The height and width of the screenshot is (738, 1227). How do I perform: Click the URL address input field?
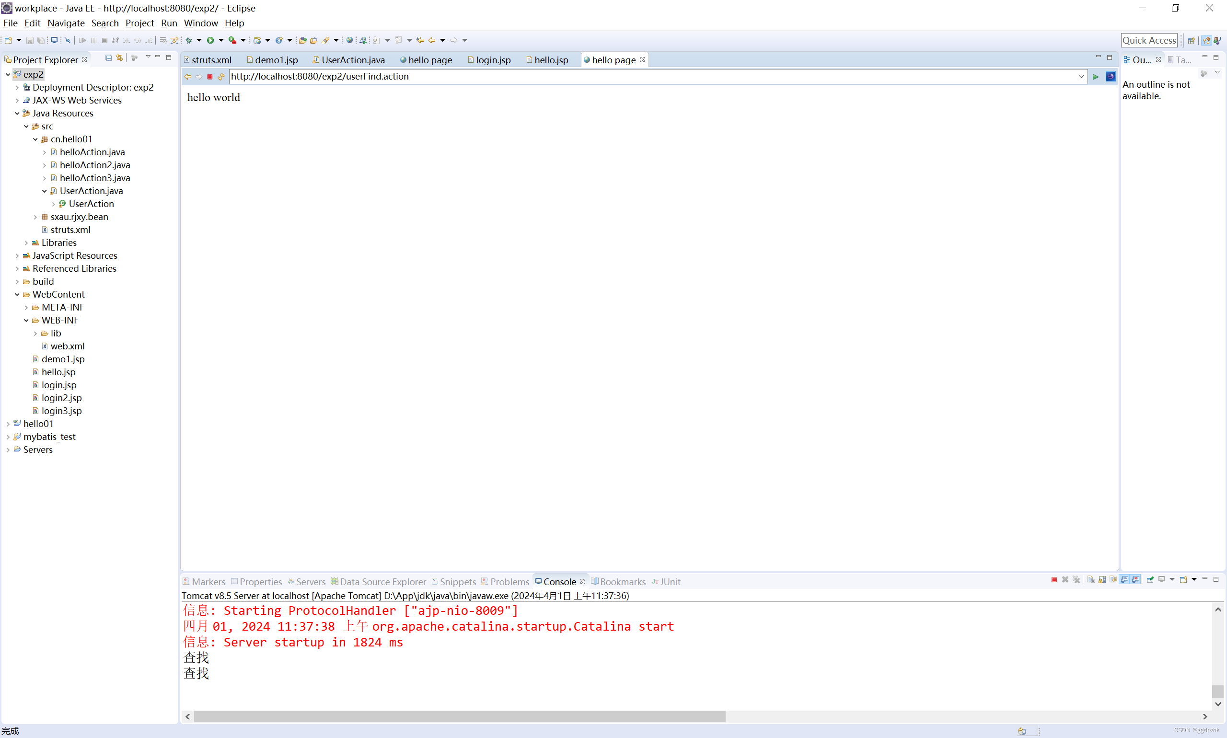click(x=656, y=75)
